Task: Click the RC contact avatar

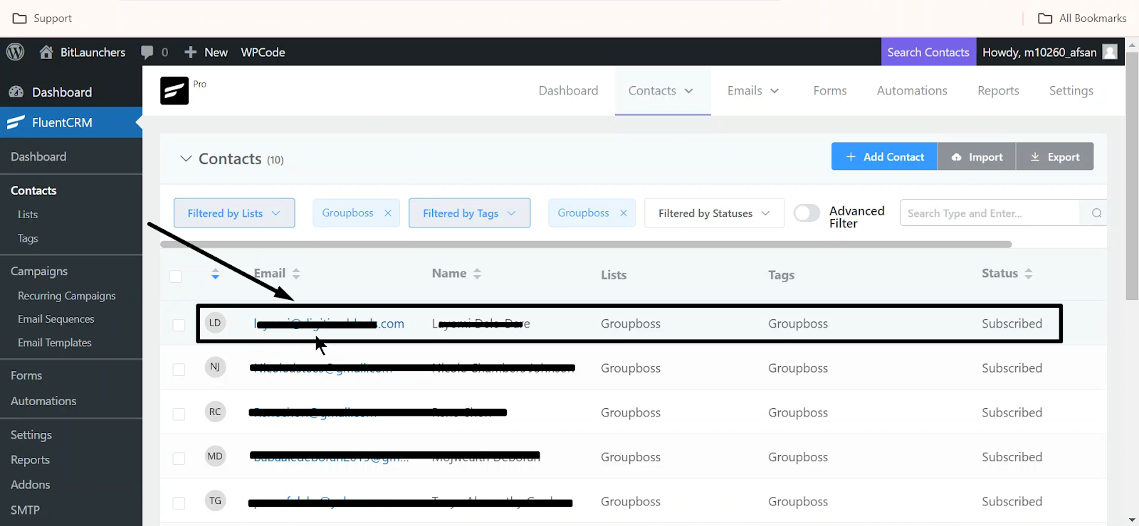Action: (215, 412)
